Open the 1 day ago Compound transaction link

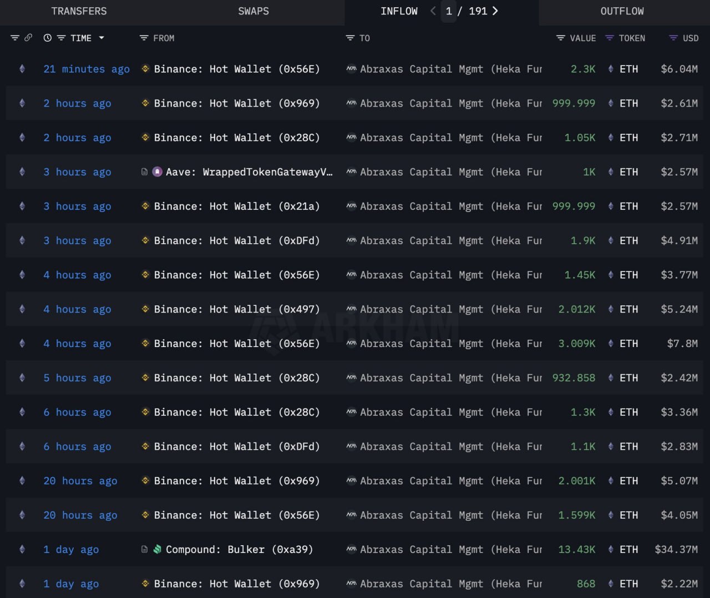[x=71, y=549]
